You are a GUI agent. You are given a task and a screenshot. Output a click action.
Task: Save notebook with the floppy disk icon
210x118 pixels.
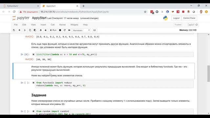tap(14, 30)
